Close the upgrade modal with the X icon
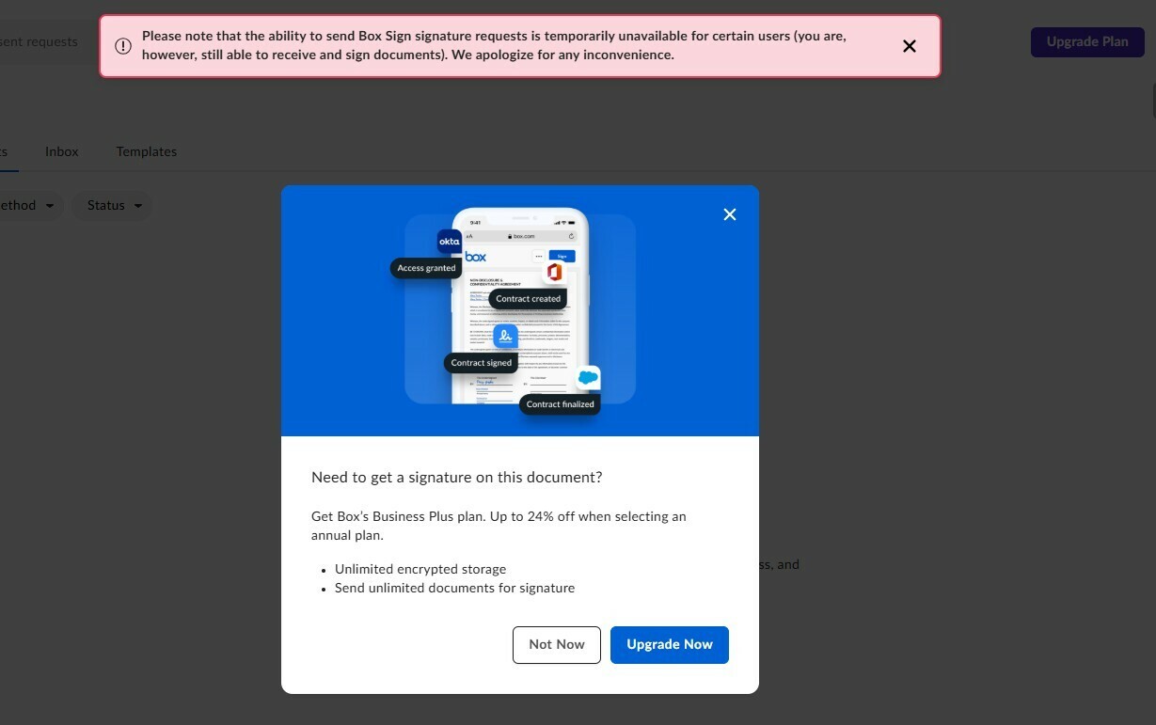Image resolution: width=1156 pixels, height=725 pixels. coord(730,214)
